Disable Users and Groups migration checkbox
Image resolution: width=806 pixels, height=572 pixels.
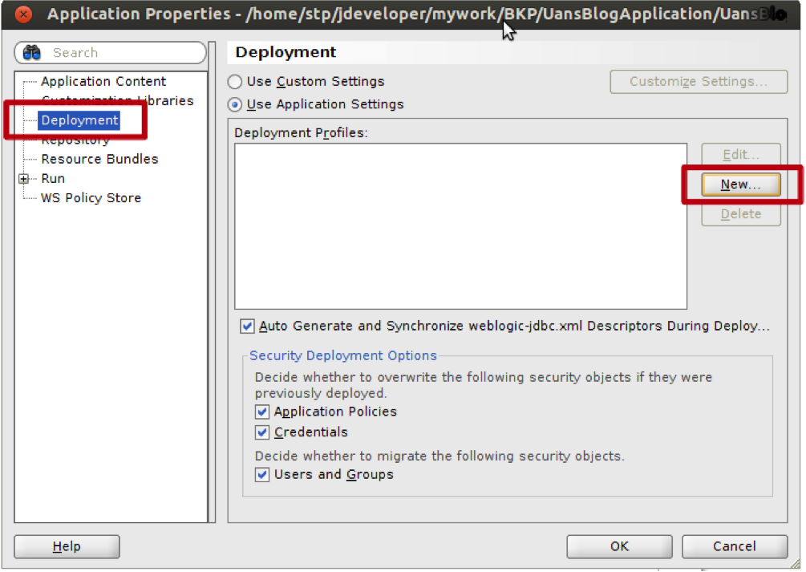pos(262,475)
